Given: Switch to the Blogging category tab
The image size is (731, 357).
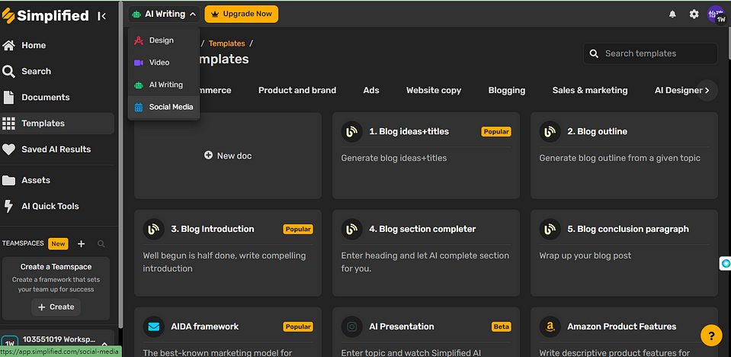Looking at the screenshot, I should 506,90.
